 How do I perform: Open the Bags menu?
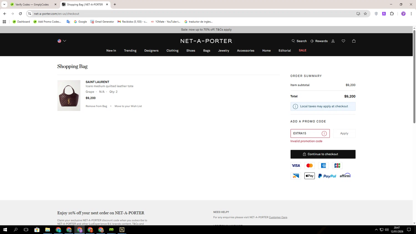pos(207,50)
